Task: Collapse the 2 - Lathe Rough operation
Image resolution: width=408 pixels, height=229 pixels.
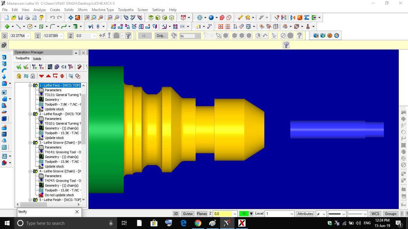Action: [x=30, y=114]
